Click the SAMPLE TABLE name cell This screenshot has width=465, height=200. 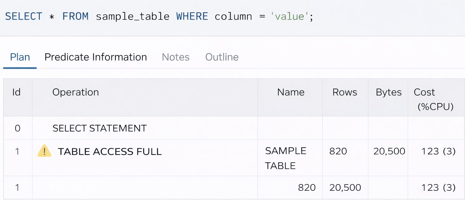285,158
